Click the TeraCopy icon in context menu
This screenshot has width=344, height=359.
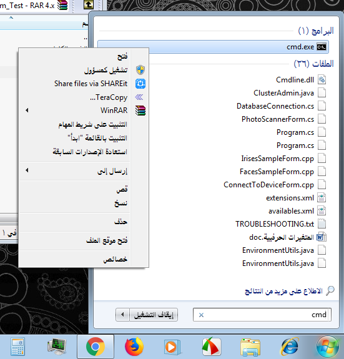(x=139, y=97)
